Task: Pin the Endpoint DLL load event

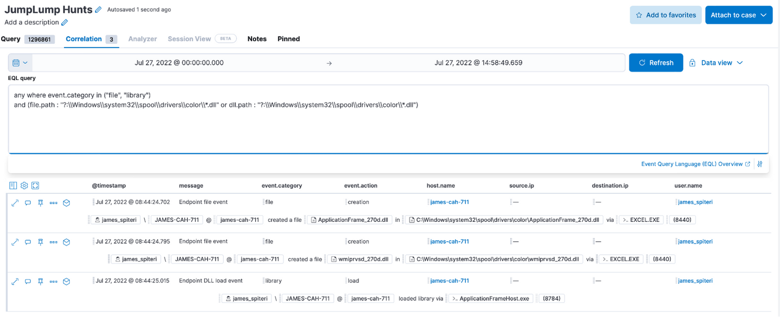Action: pos(41,282)
